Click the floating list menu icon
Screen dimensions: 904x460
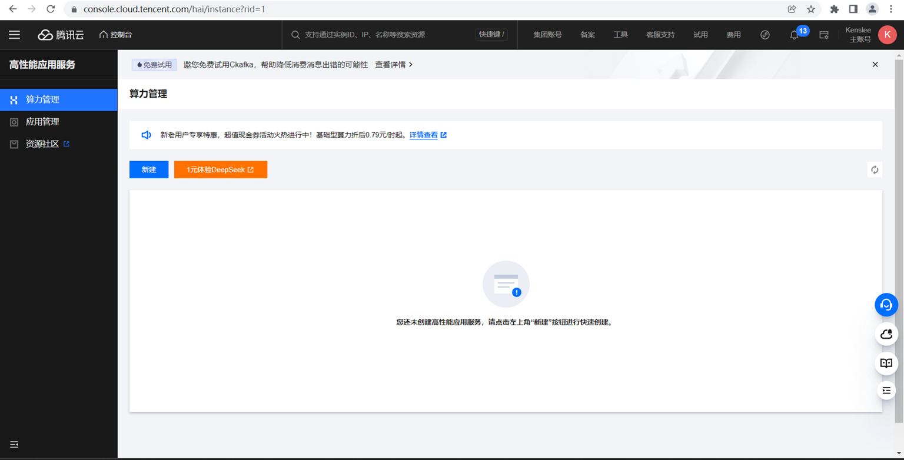point(886,391)
